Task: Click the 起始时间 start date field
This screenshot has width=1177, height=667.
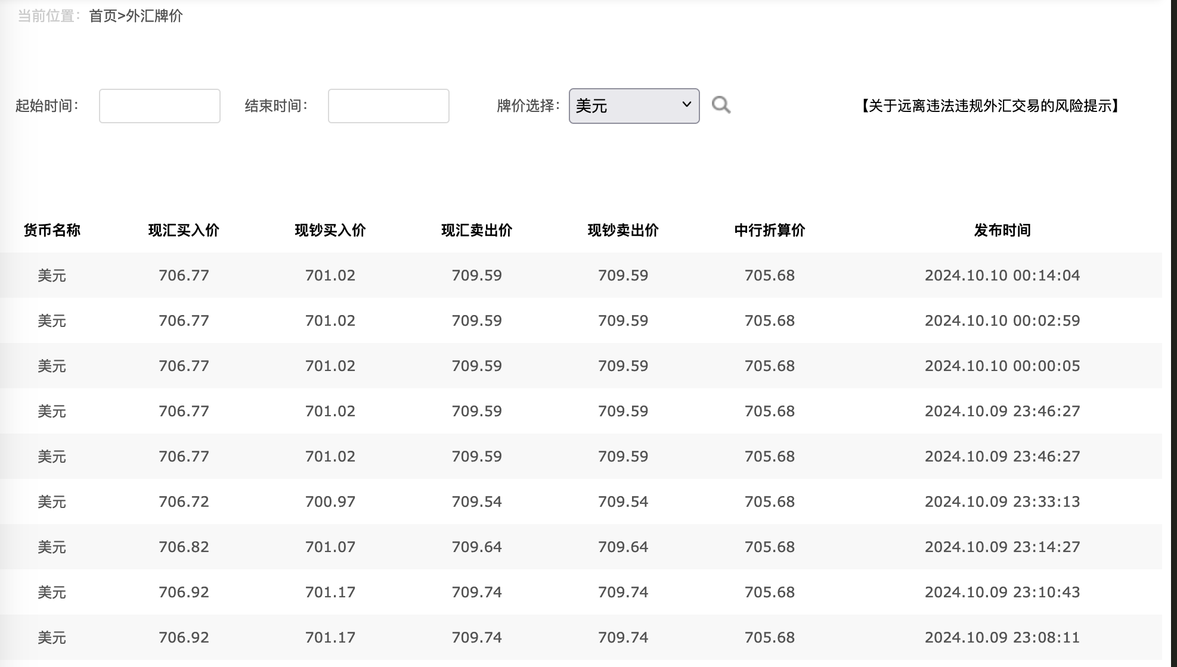Action: click(160, 106)
